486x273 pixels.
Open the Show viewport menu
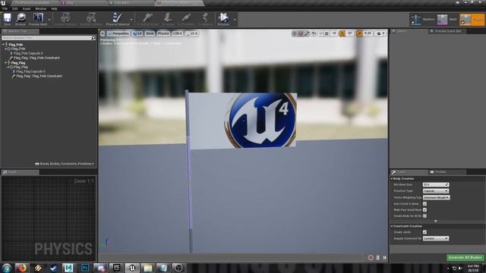pos(150,33)
